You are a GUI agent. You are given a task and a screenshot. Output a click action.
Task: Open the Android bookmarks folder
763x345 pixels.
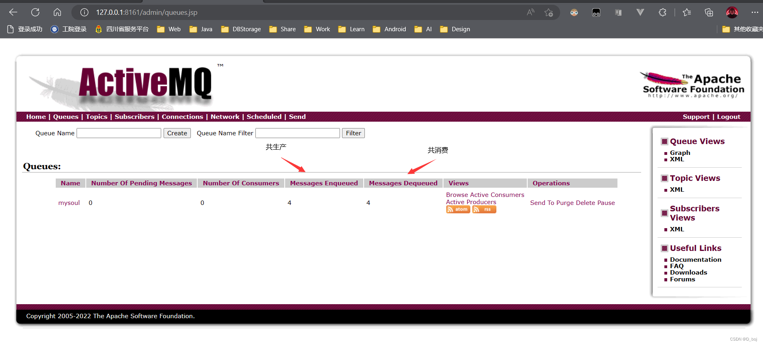(389, 29)
